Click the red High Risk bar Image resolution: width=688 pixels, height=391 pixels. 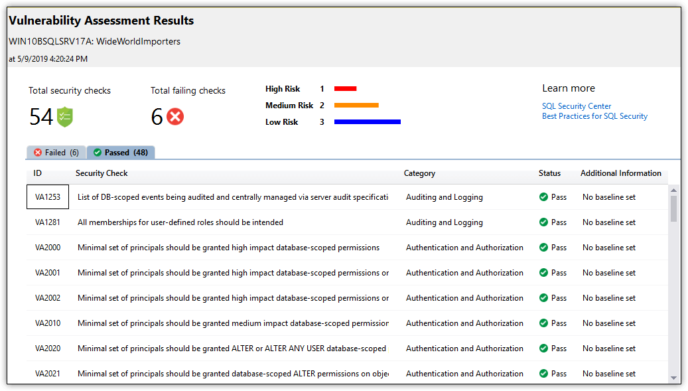(x=345, y=89)
